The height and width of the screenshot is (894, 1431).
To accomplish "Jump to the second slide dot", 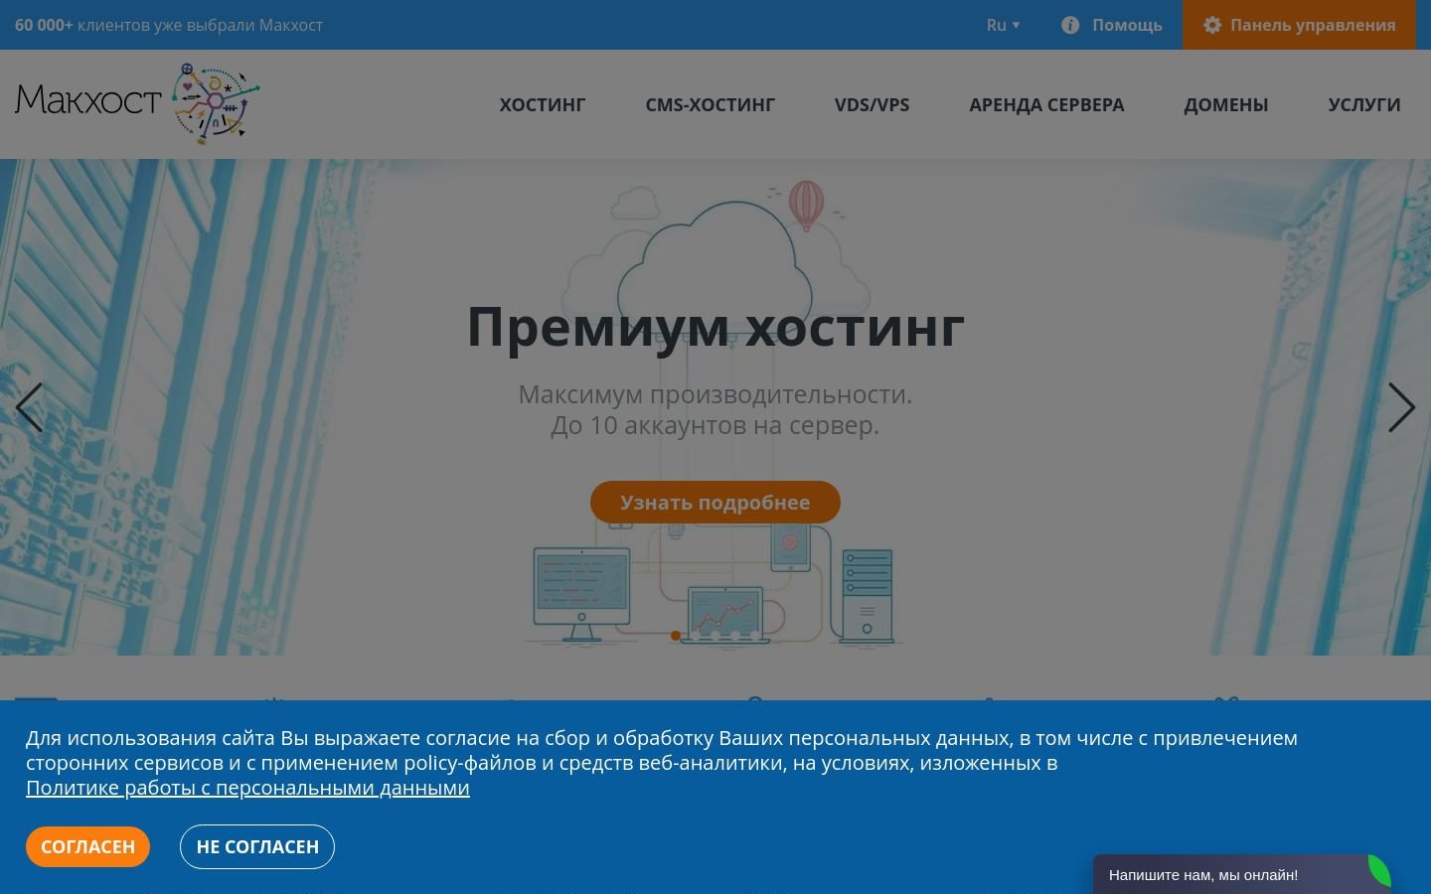I will click(x=696, y=636).
